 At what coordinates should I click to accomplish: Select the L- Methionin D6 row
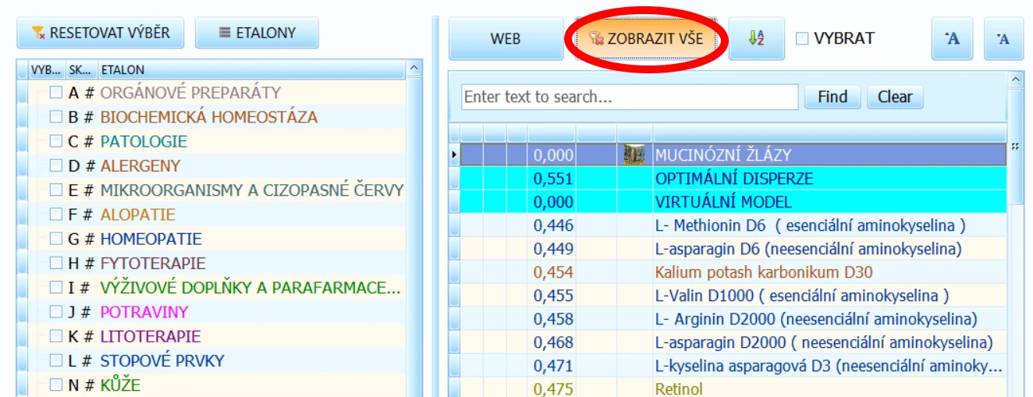point(733,225)
